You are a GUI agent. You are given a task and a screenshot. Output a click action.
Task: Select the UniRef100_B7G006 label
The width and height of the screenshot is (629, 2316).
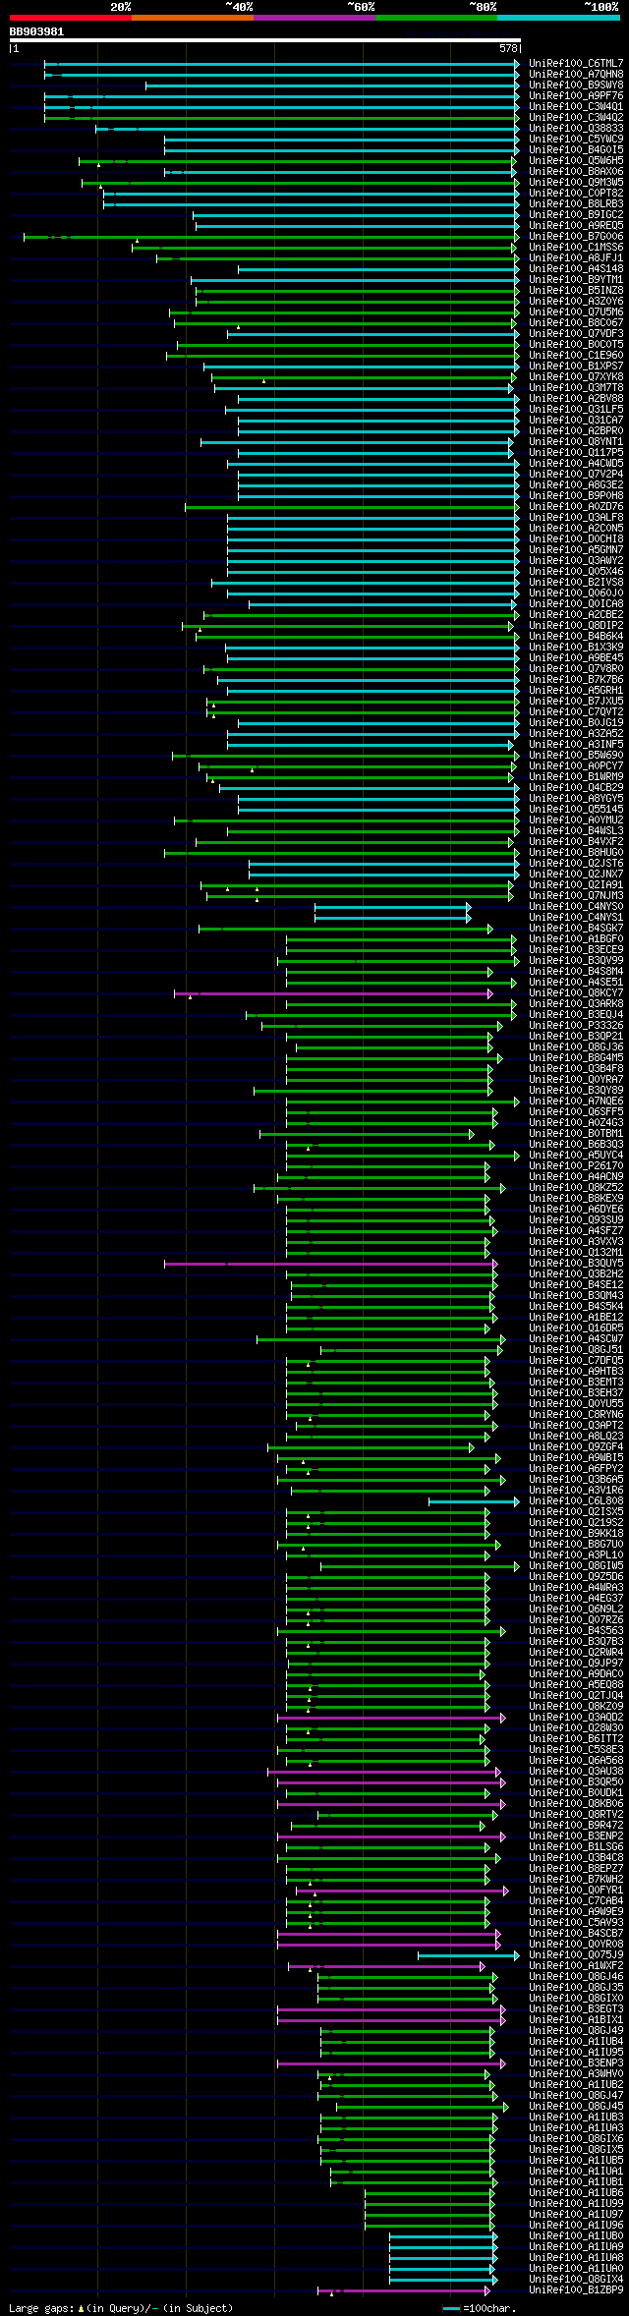(x=576, y=236)
